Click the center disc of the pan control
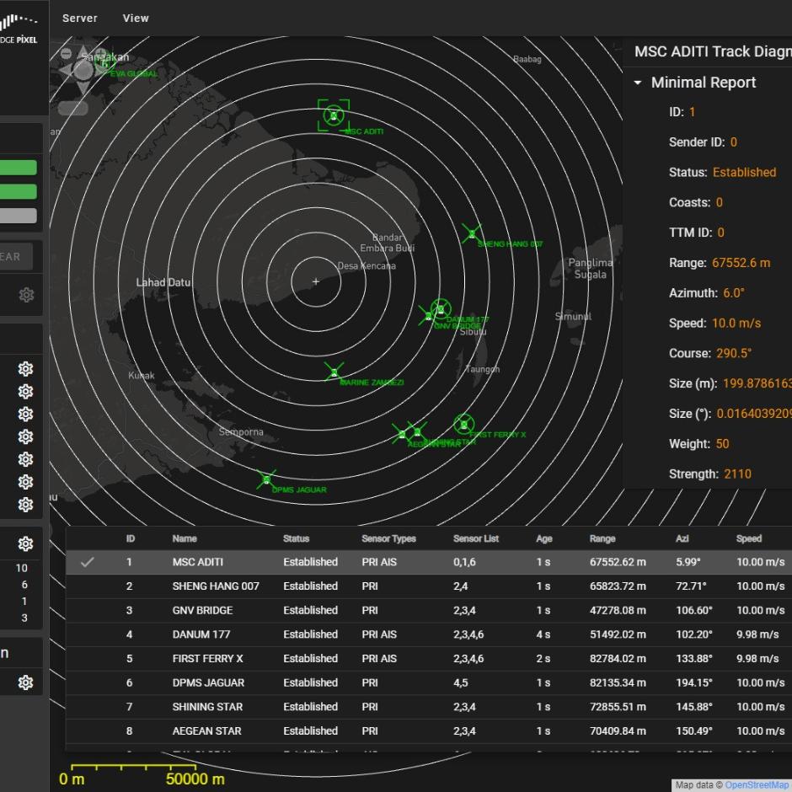 83,70
